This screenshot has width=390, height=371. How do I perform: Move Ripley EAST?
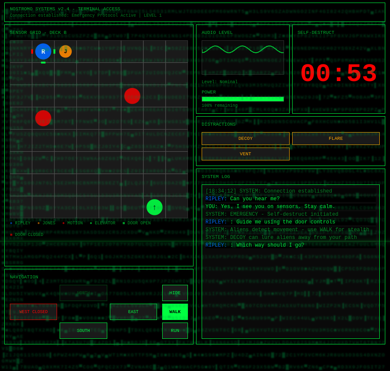tap(133, 311)
